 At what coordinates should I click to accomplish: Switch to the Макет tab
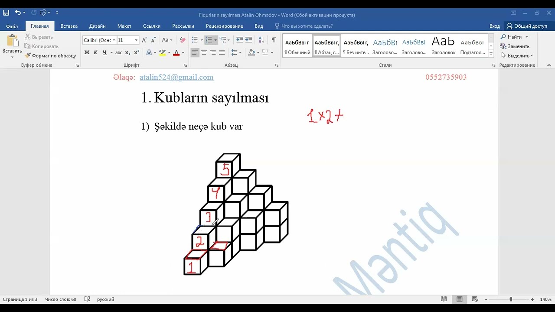pos(124,26)
